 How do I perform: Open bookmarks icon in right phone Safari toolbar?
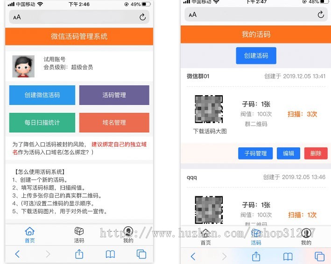[288, 257]
